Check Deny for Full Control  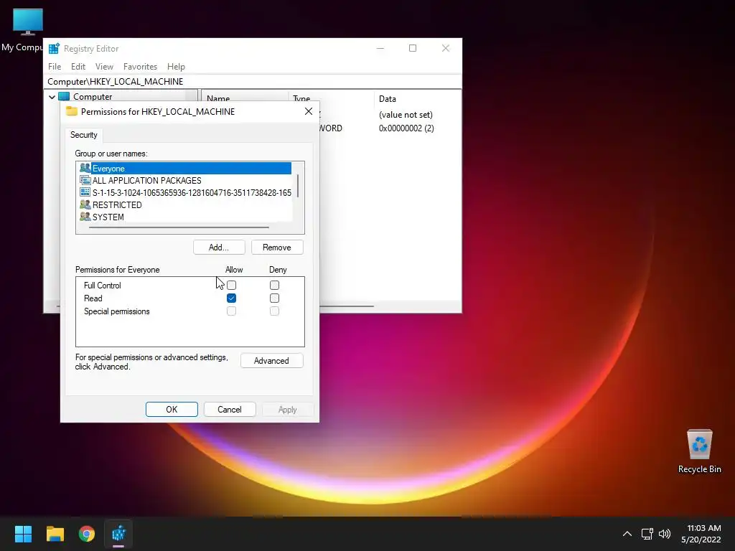(x=275, y=285)
